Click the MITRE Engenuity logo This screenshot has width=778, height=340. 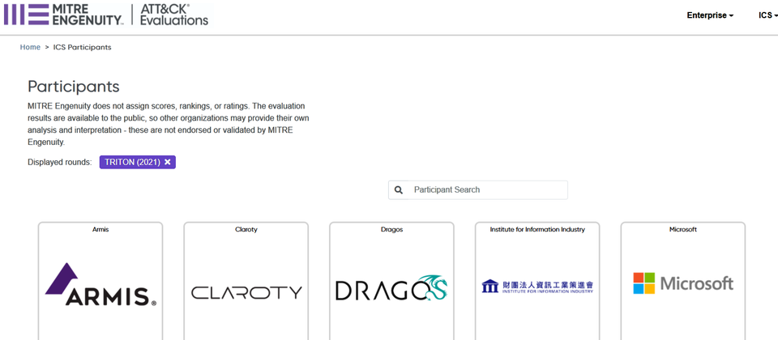[x=63, y=15]
